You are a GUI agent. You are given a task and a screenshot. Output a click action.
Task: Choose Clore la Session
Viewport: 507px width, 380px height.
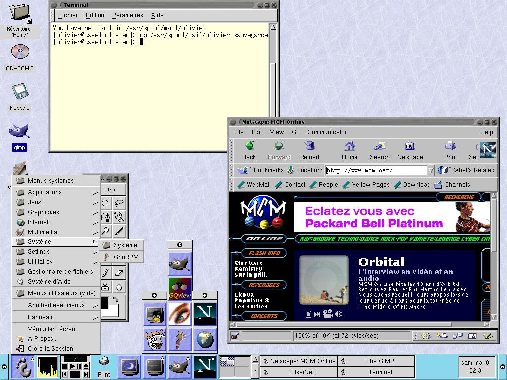pyautogui.click(x=56, y=349)
